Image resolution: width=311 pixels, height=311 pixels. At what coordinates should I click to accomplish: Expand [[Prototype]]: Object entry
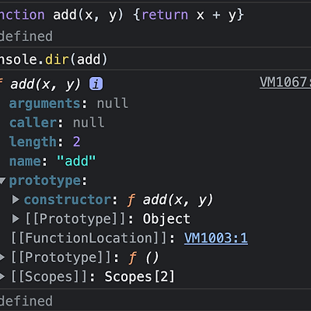point(16,218)
